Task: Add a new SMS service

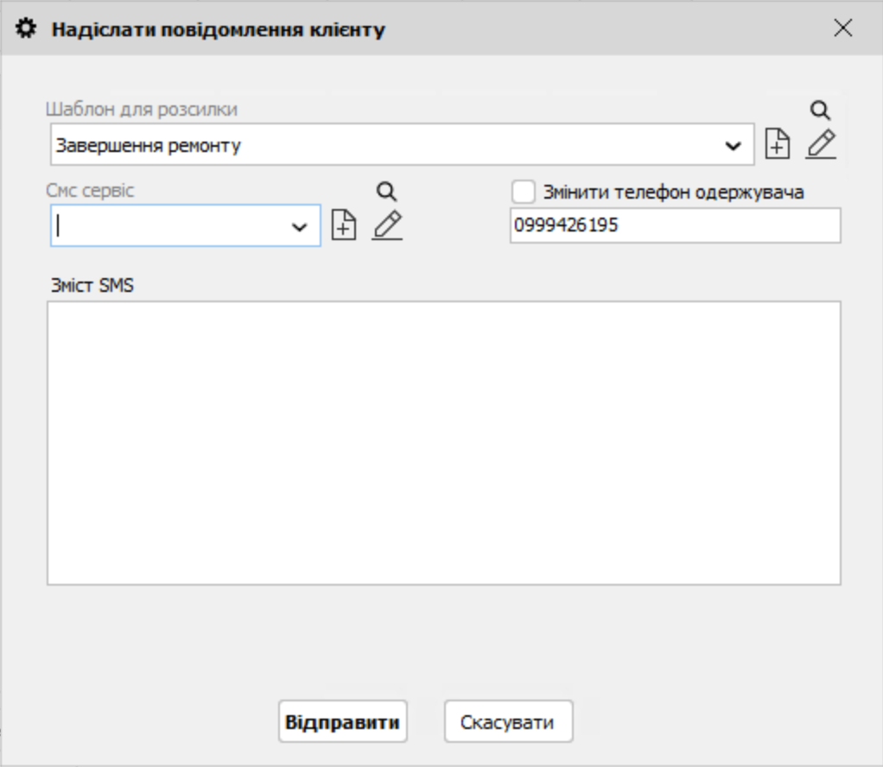Action: (344, 226)
